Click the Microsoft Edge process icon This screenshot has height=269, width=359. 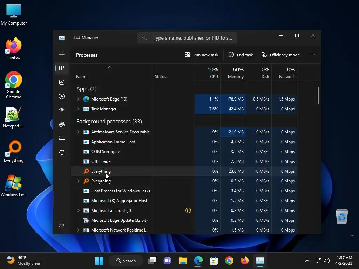pyautogui.click(x=86, y=99)
